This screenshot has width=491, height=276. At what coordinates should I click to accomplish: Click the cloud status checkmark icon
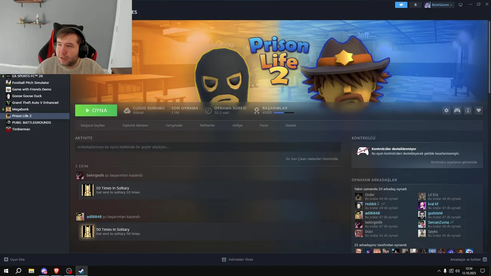point(127,110)
